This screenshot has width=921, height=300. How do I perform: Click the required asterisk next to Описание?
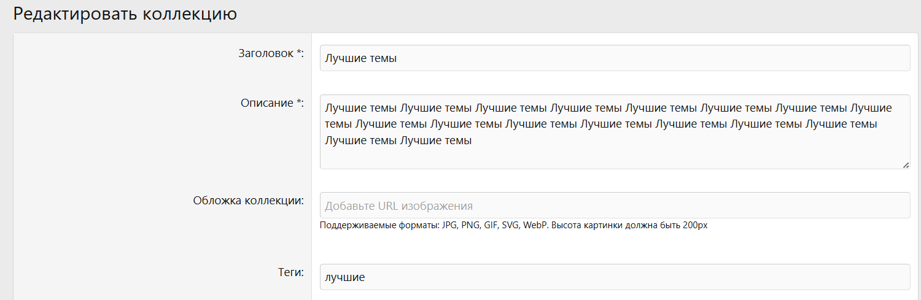point(299,103)
